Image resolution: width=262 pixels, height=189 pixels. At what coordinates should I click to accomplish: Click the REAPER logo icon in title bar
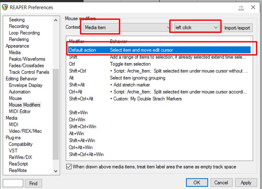coord(5,7)
